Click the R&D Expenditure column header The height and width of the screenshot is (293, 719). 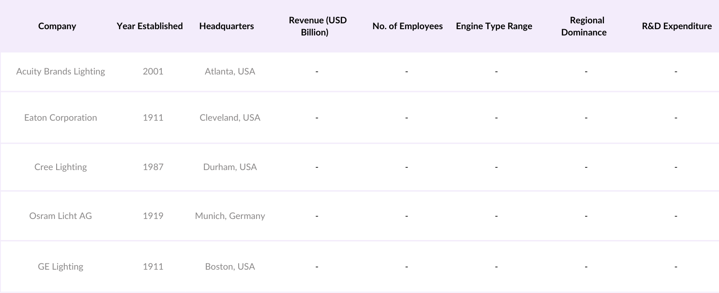(x=676, y=26)
